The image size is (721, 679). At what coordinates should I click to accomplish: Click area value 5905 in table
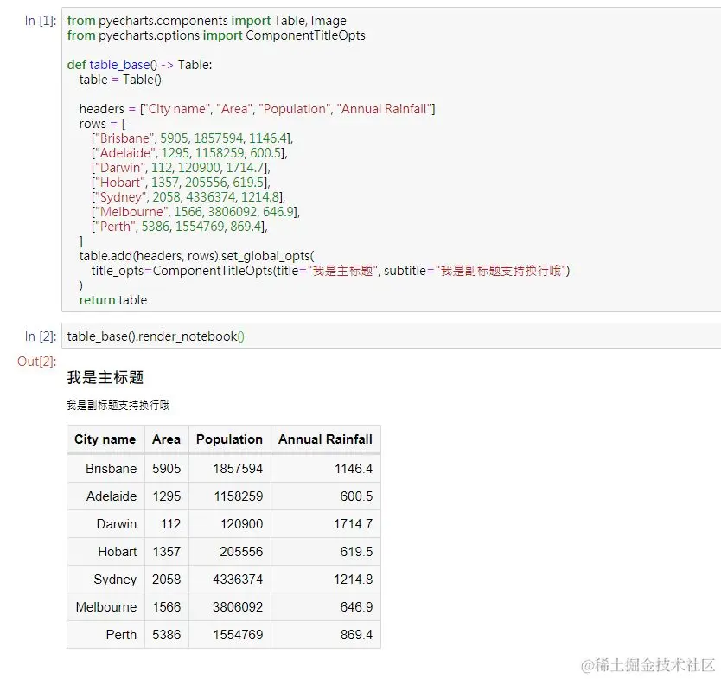pos(167,468)
